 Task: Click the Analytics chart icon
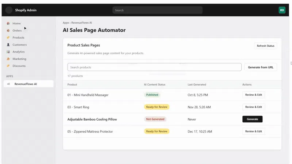[8, 52]
